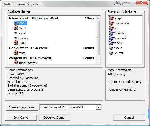
Task: Select the MNM game icon
Action: pos(16,23)
